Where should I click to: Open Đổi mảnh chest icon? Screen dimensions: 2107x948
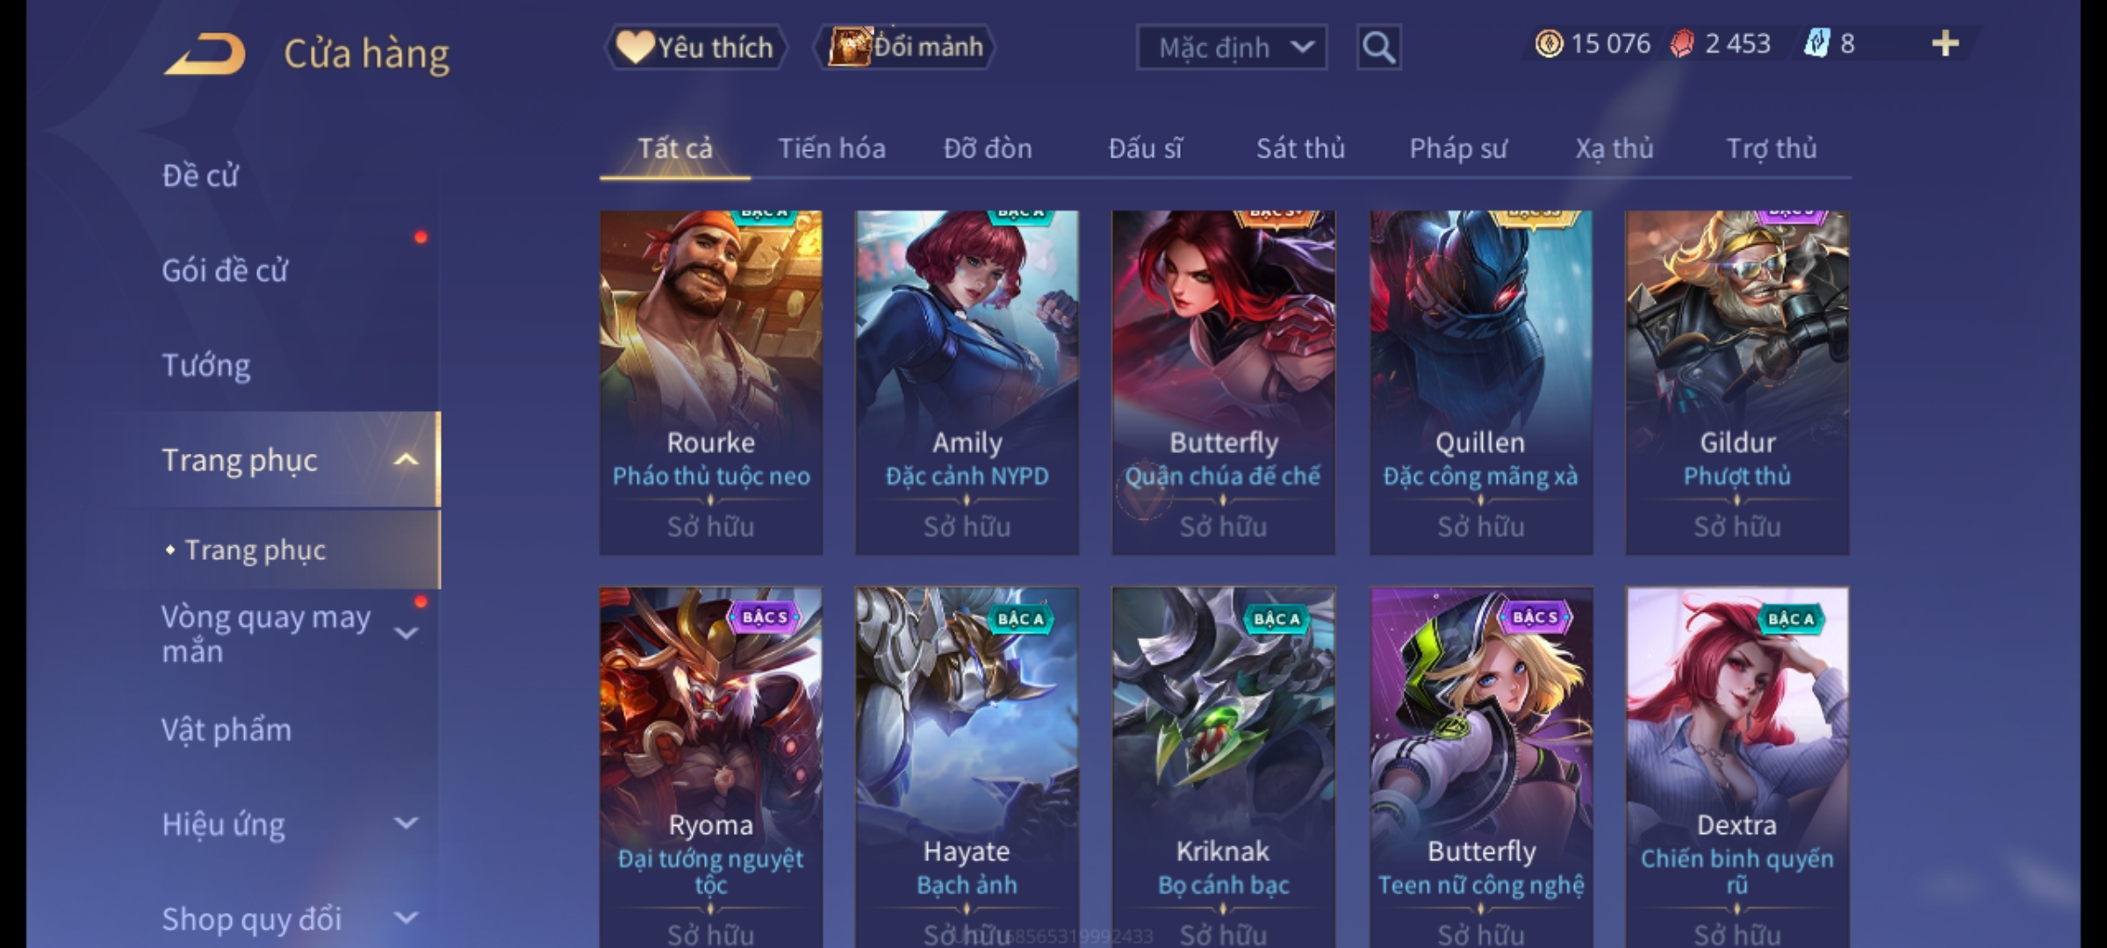click(904, 47)
